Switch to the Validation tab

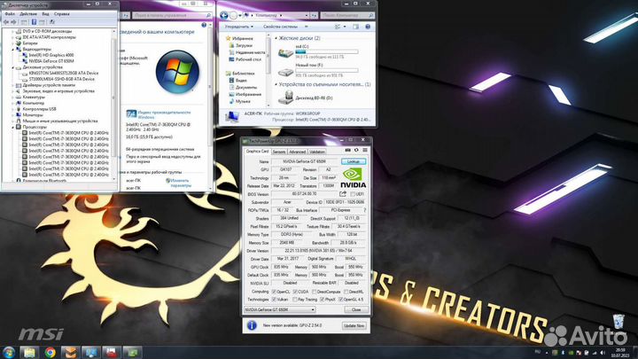[317, 152]
